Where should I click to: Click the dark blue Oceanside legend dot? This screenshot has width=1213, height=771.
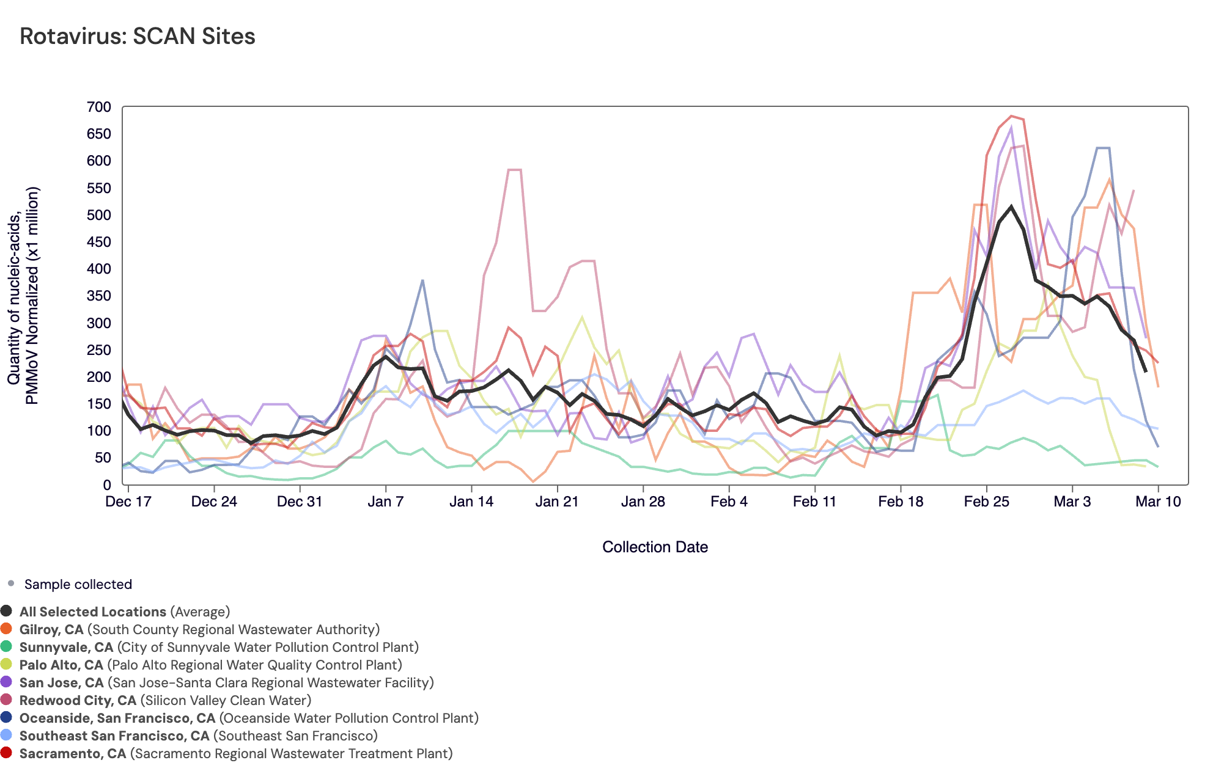coord(7,717)
